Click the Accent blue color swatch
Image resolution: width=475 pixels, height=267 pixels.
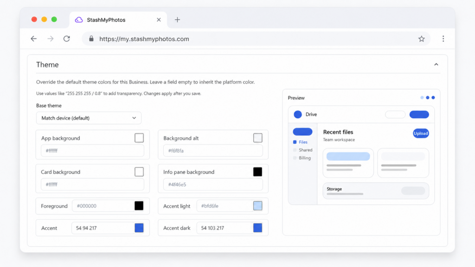pyautogui.click(x=139, y=228)
